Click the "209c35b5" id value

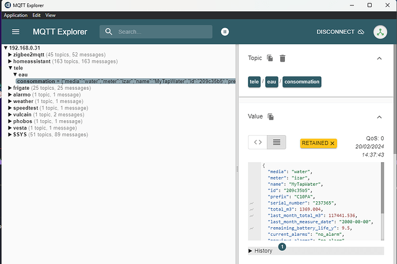(x=296, y=190)
